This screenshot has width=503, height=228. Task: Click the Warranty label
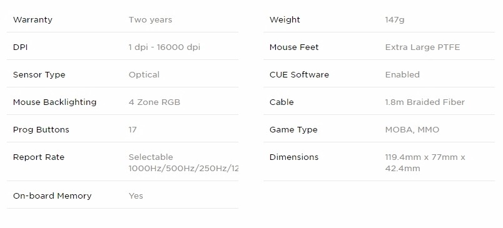tap(33, 19)
